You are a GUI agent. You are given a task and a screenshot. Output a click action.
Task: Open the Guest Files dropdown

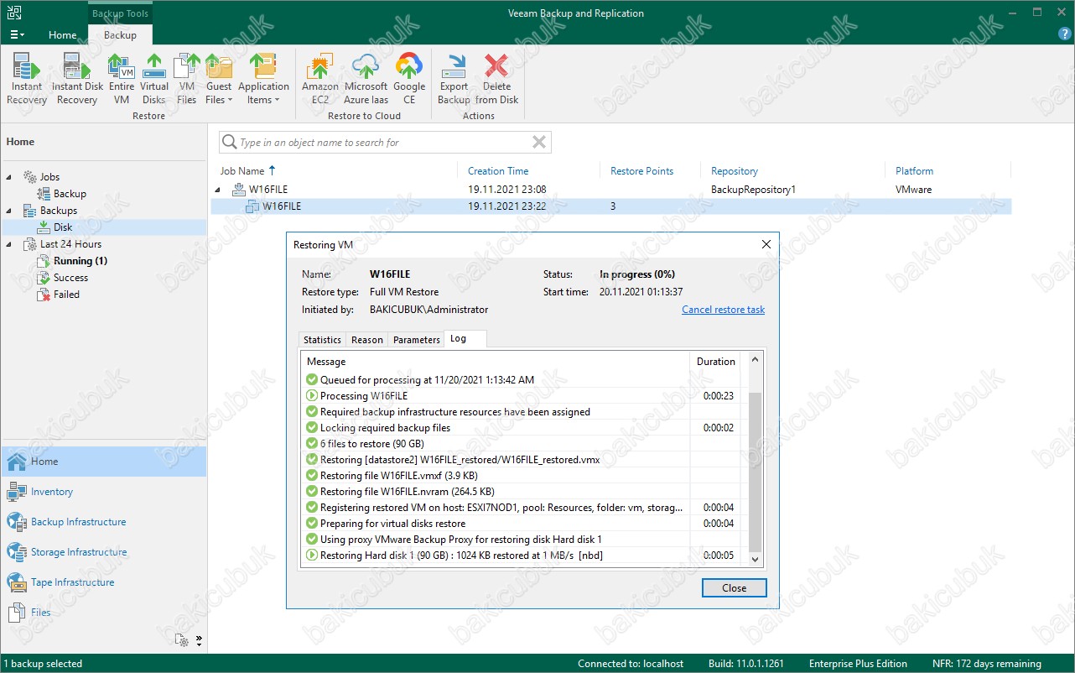(x=219, y=92)
